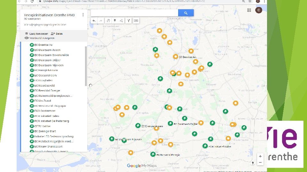Click the green marker near Roden north
The height and width of the screenshot is (172, 307).
tap(155, 49)
